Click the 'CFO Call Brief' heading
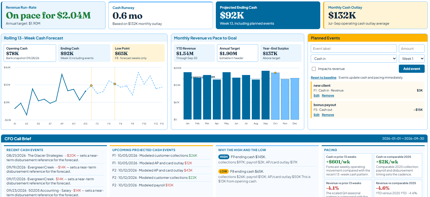The width and height of the screenshot is (430, 197). [18, 139]
